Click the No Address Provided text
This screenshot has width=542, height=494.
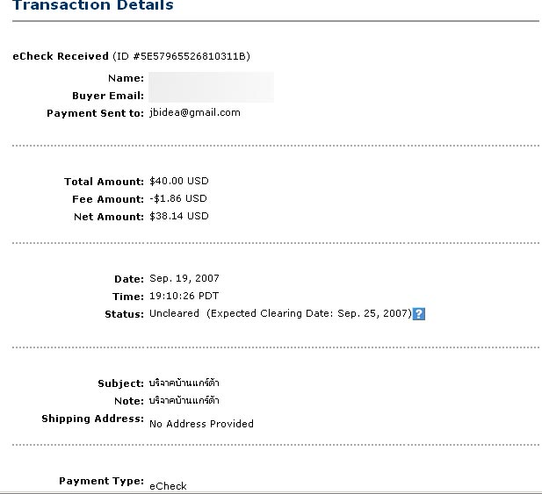201,424
